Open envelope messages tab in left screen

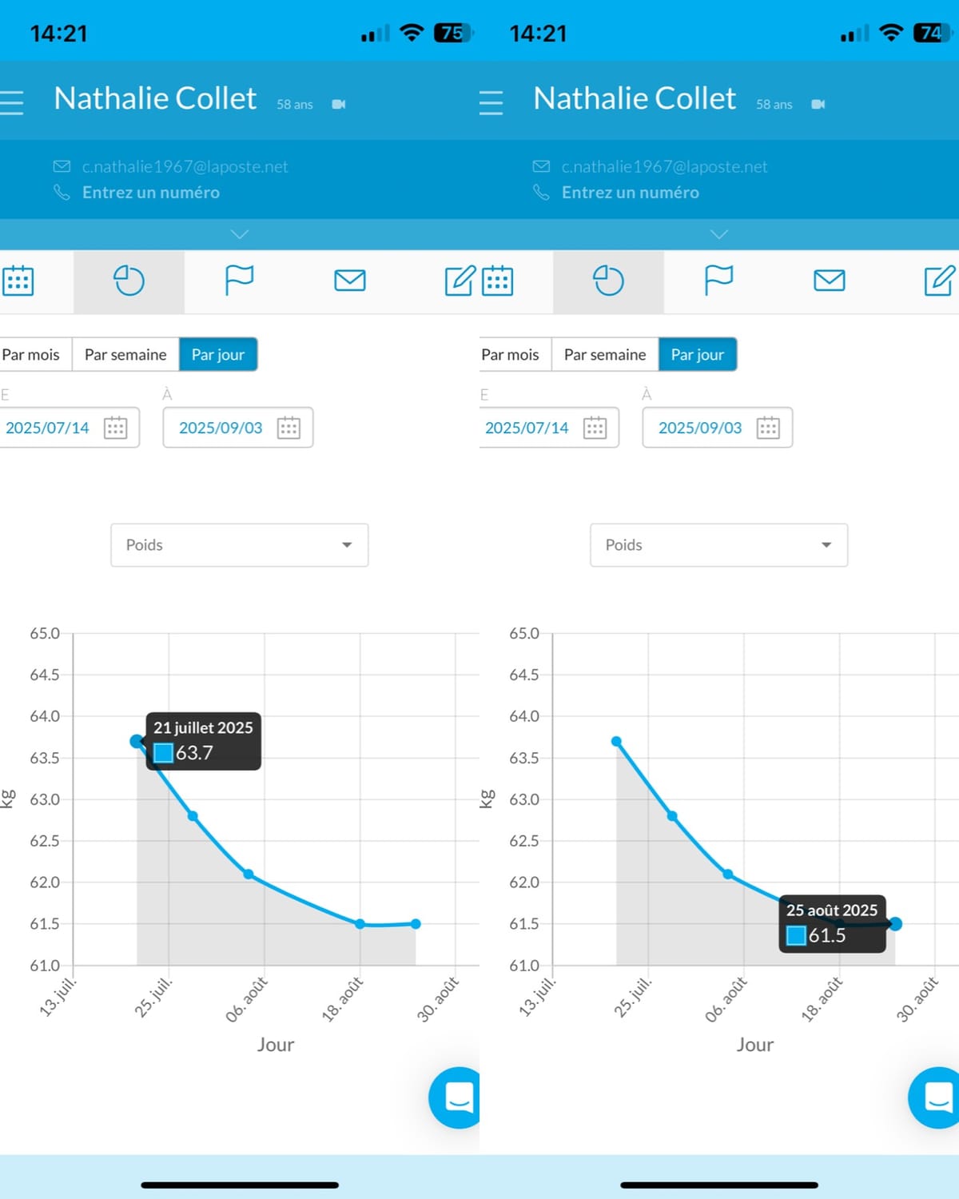click(x=350, y=281)
